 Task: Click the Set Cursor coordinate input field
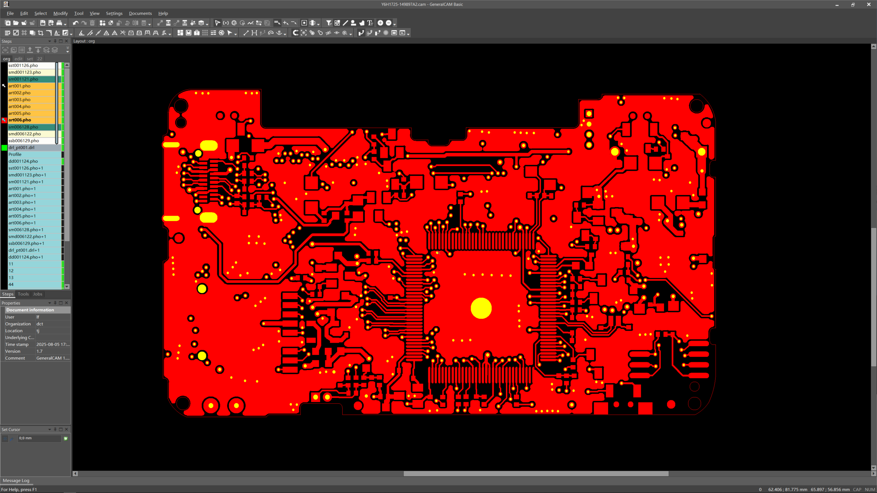39,439
